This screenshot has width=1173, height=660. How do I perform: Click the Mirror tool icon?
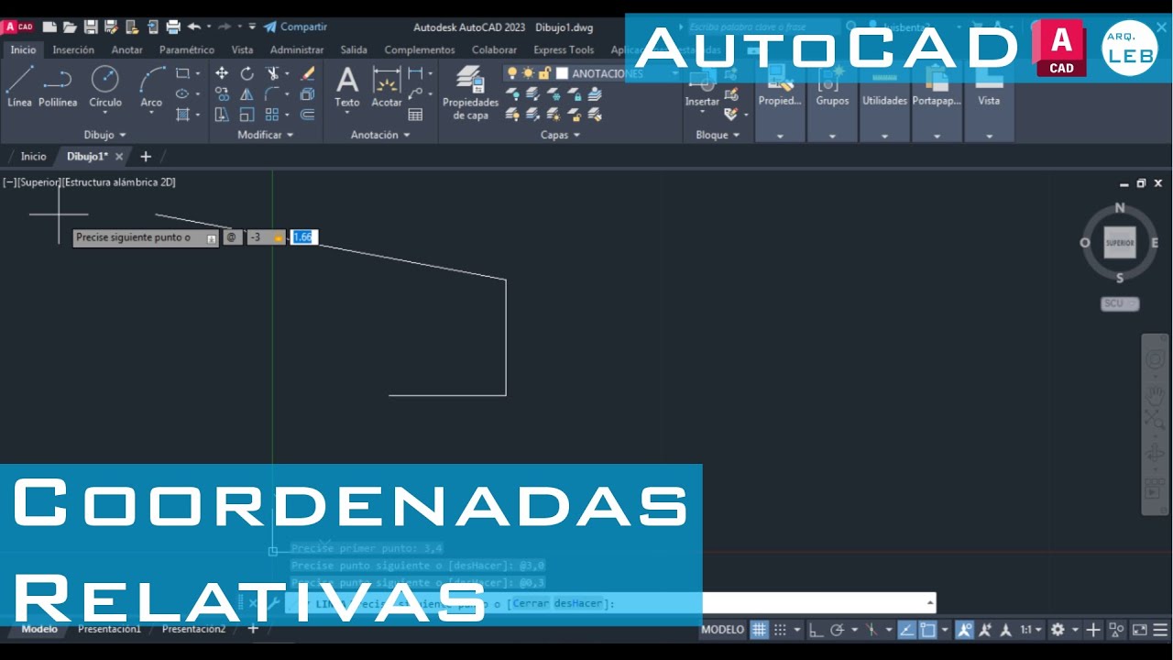click(x=247, y=93)
